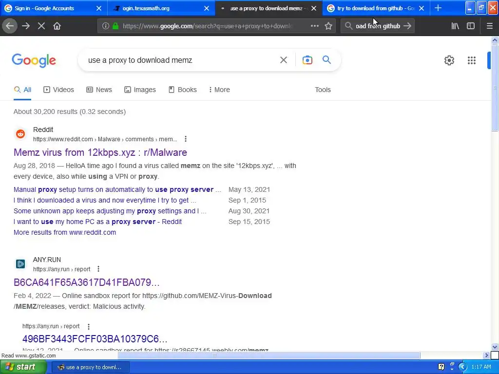The width and height of the screenshot is (499, 374).
Task: Submit browser search with the arrow button
Action: point(407,26)
